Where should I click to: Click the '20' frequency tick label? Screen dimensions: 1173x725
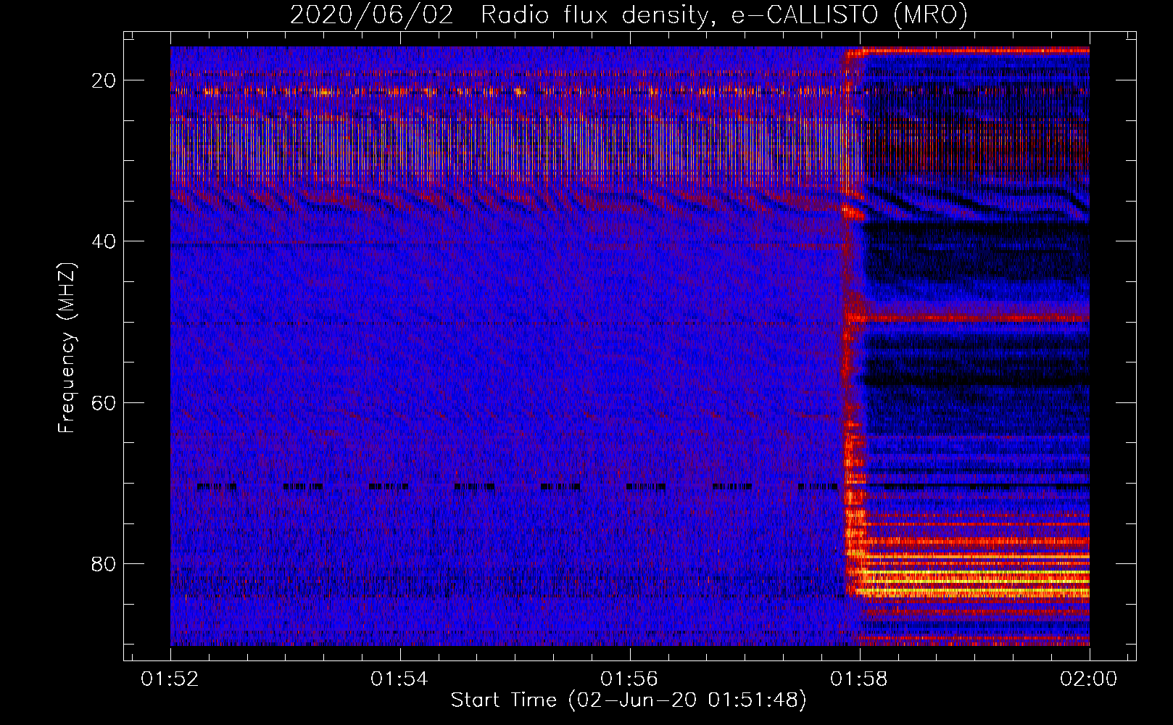point(104,80)
